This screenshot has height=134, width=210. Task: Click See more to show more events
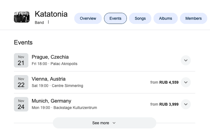(x=104, y=123)
